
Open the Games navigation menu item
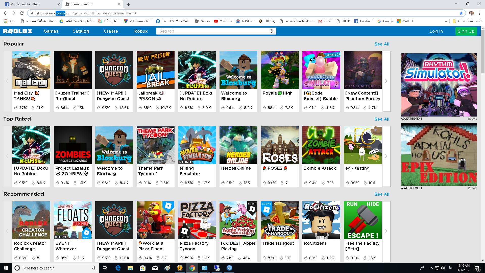click(51, 31)
